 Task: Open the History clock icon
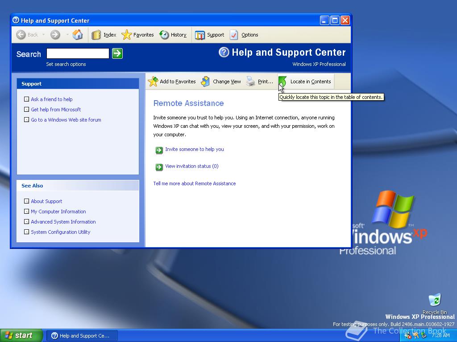[164, 35]
